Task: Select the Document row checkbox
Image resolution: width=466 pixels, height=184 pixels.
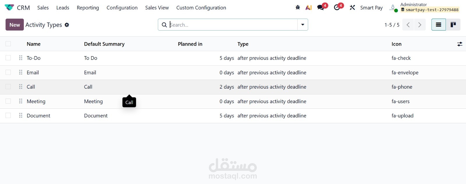Action: (x=8, y=115)
